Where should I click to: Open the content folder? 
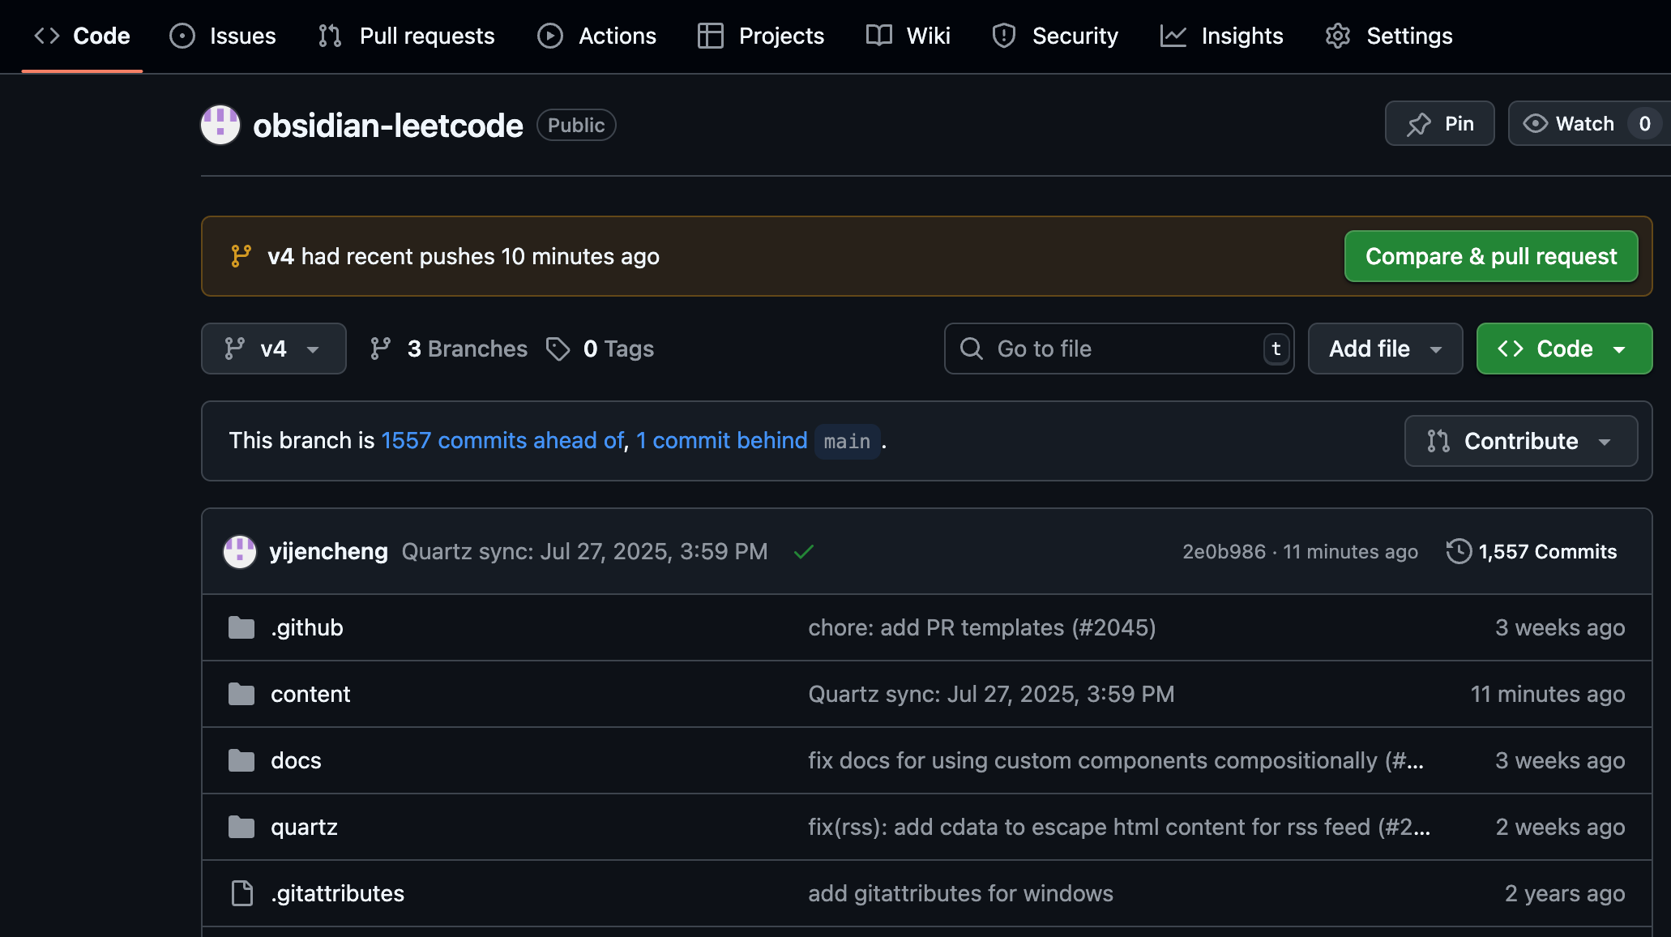[310, 694]
